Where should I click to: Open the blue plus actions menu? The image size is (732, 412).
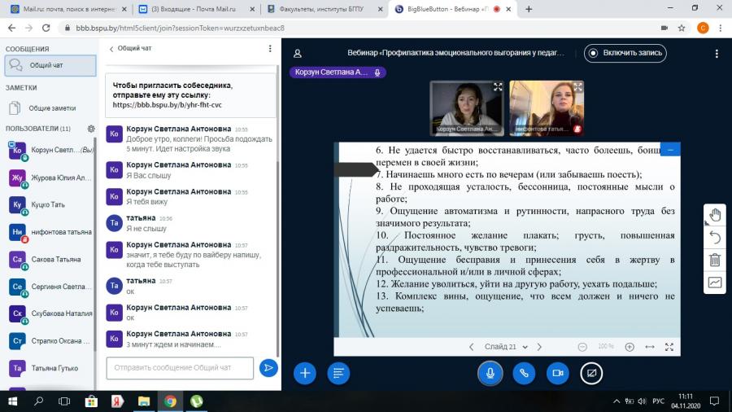point(305,373)
